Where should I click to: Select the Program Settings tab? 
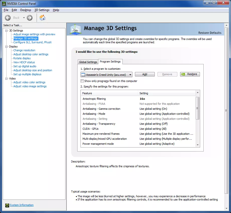point(110,61)
